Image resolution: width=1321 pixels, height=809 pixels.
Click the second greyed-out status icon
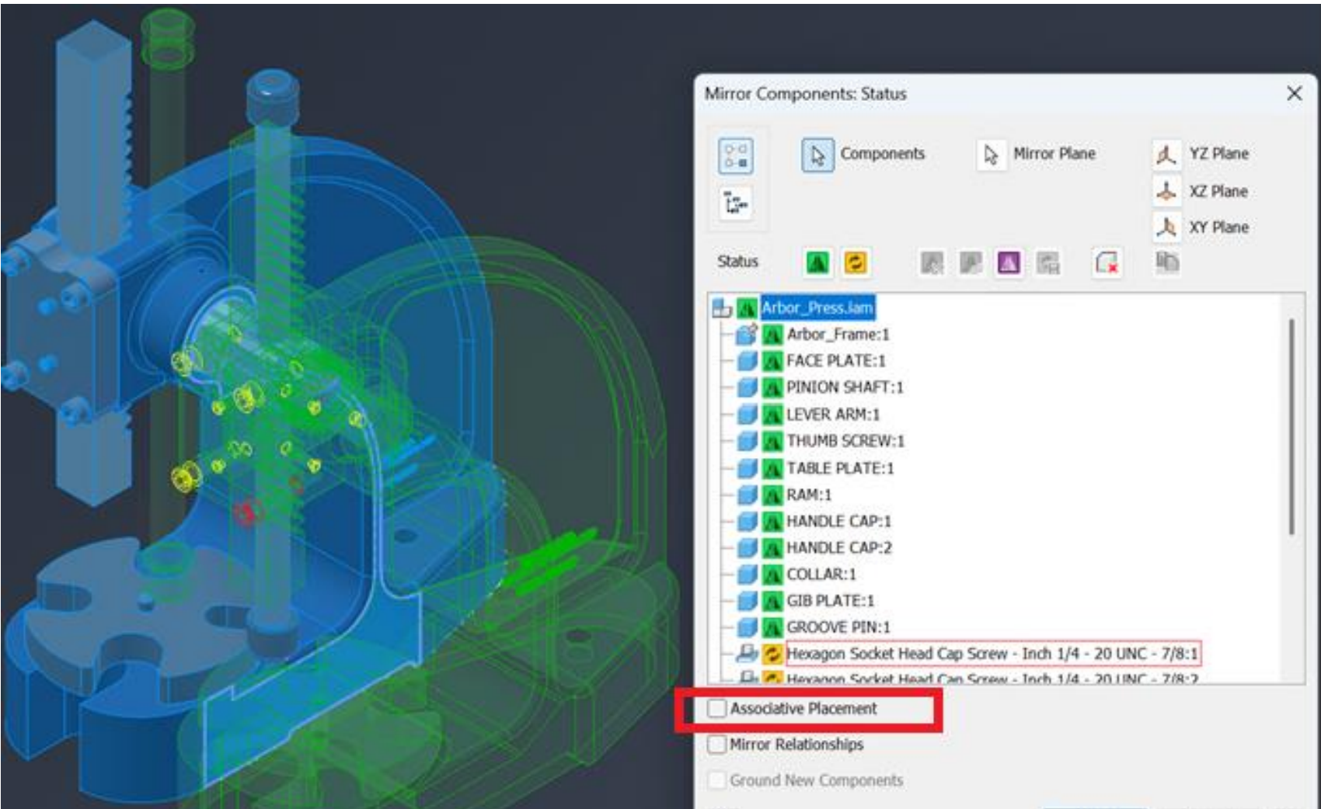click(970, 263)
